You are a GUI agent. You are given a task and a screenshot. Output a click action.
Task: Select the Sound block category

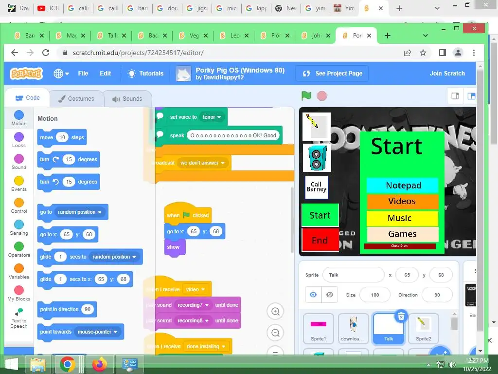[19, 162]
